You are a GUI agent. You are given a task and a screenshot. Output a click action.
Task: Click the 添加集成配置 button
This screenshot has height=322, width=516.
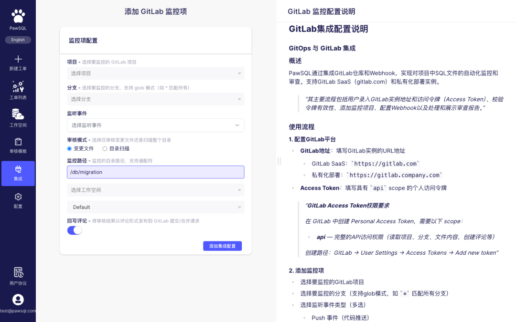coord(223,246)
